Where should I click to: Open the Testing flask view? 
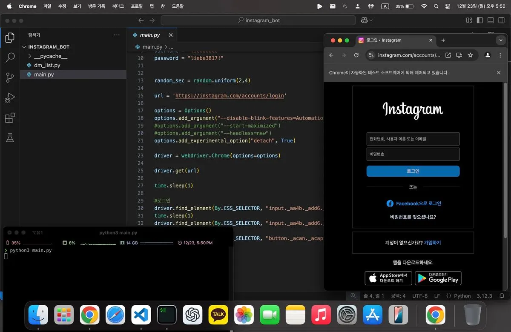click(x=10, y=137)
